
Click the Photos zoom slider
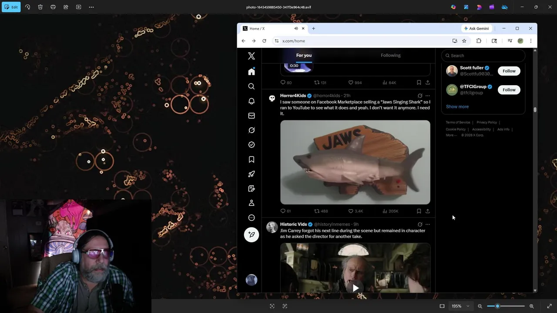(506, 306)
